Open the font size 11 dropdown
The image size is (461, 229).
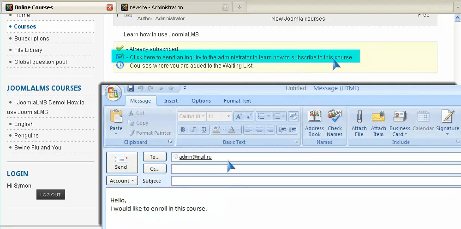click(228, 116)
